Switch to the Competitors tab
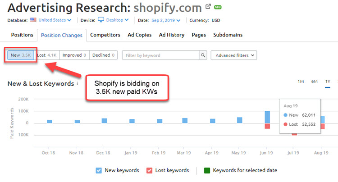The width and height of the screenshot is (338, 182). [x=105, y=35]
